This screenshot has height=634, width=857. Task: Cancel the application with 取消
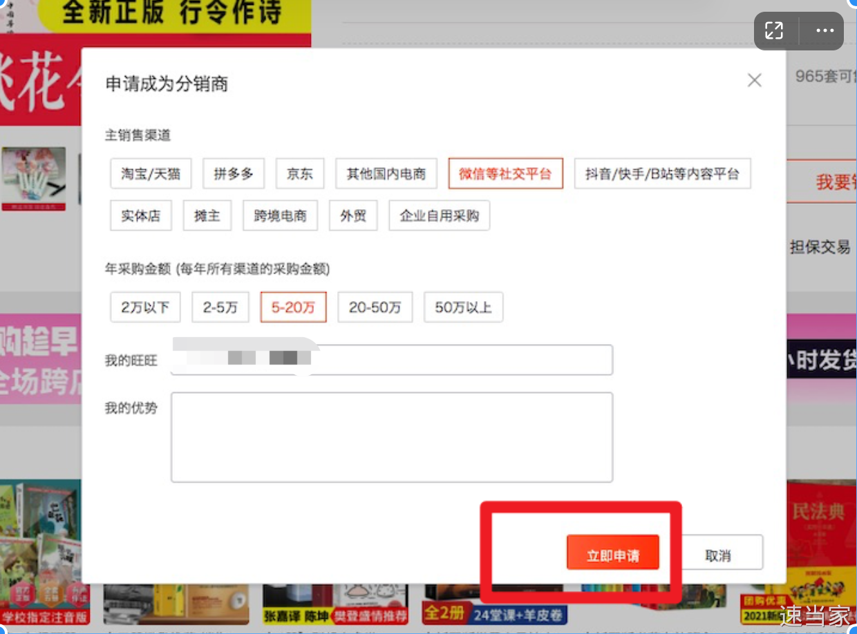(x=718, y=553)
